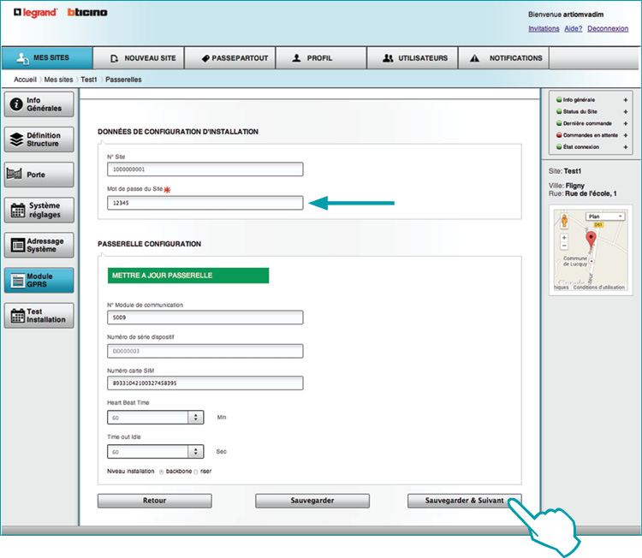642x558 pixels.
Task: Go to the Porte section
Action: [x=39, y=175]
